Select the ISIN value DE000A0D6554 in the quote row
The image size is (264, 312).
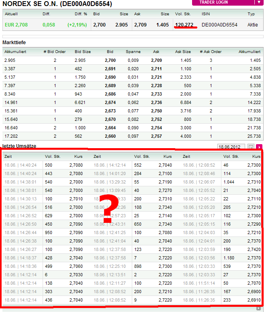click(x=219, y=25)
